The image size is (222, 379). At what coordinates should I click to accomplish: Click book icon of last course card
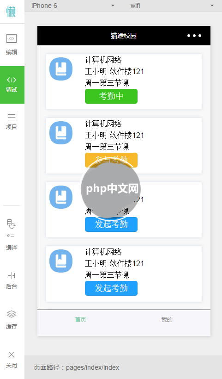pyautogui.click(x=61, y=261)
